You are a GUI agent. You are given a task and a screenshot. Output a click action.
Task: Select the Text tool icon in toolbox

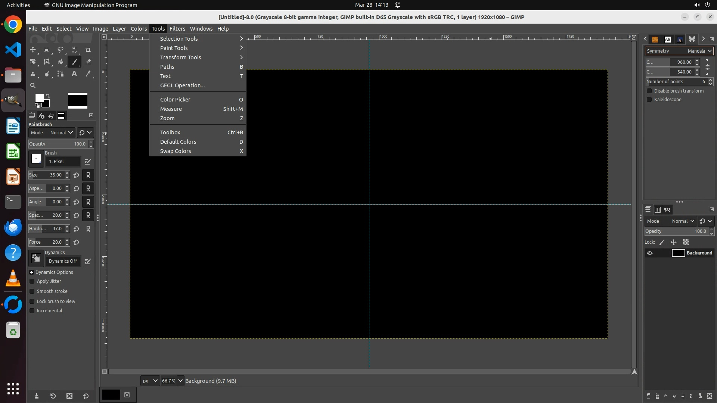click(74, 74)
